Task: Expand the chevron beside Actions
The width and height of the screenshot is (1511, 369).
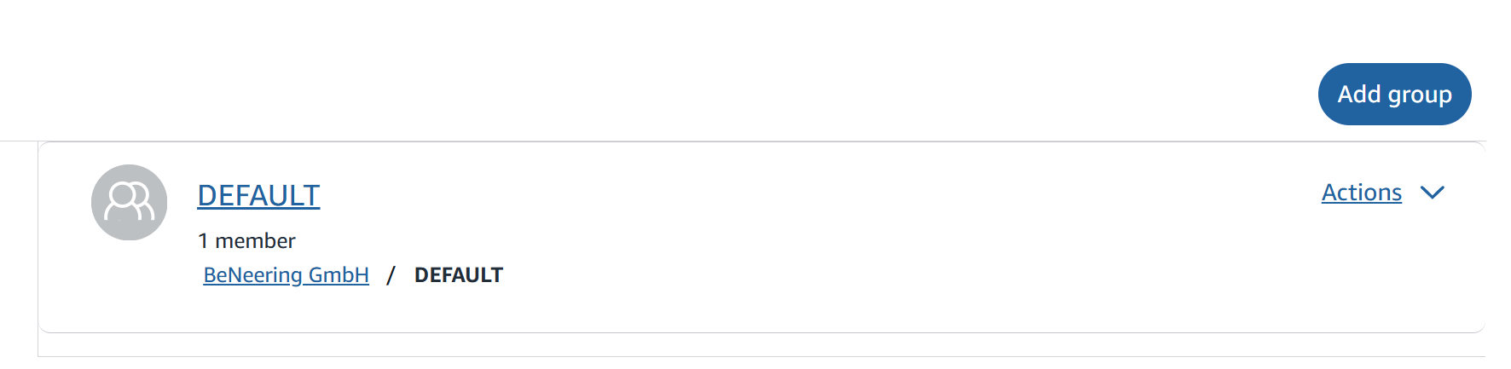Action: [1433, 193]
